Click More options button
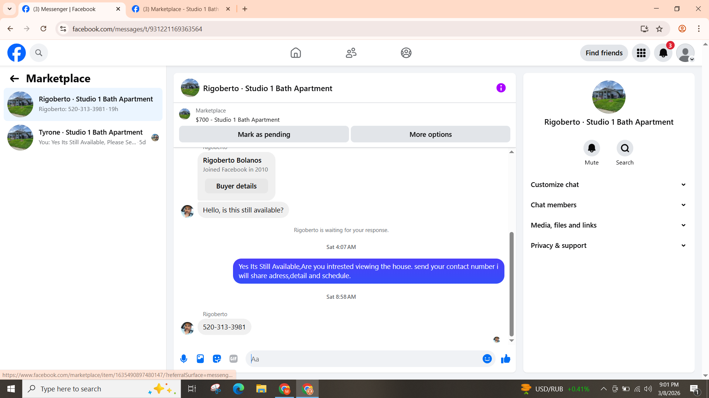The width and height of the screenshot is (709, 398). pos(431,134)
